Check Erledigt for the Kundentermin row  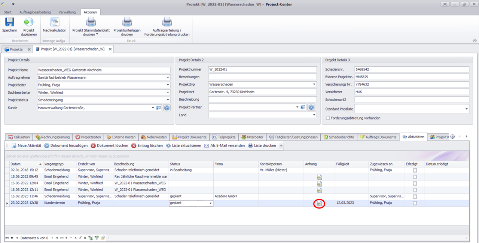[415, 203]
